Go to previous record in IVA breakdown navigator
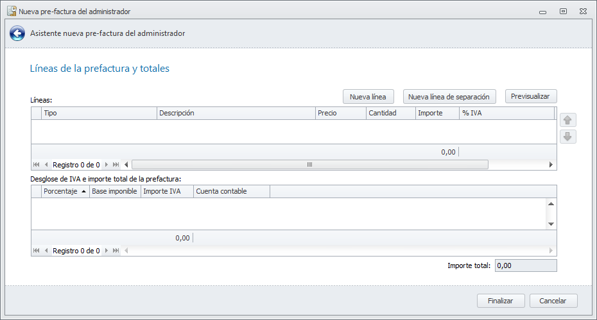 [46, 251]
